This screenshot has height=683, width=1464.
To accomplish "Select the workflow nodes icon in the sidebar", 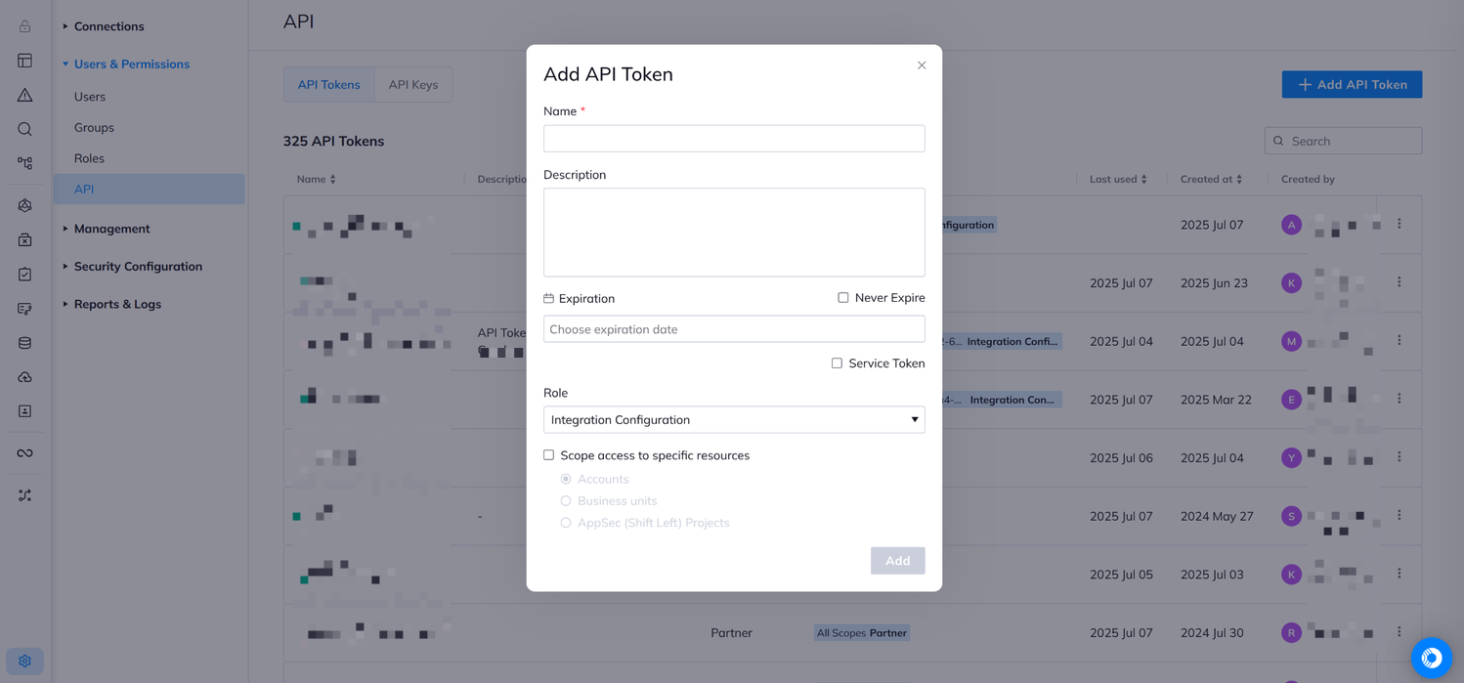I will pos(24,162).
